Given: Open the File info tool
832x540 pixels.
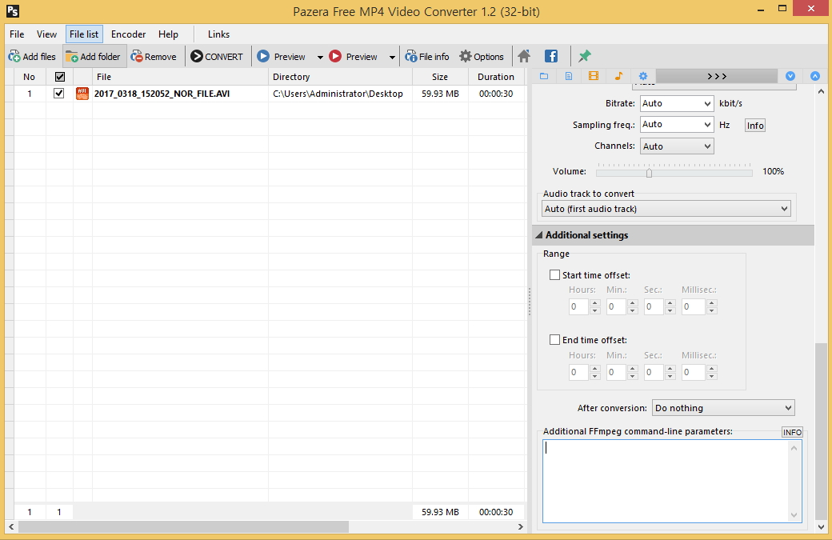Looking at the screenshot, I should [x=427, y=57].
